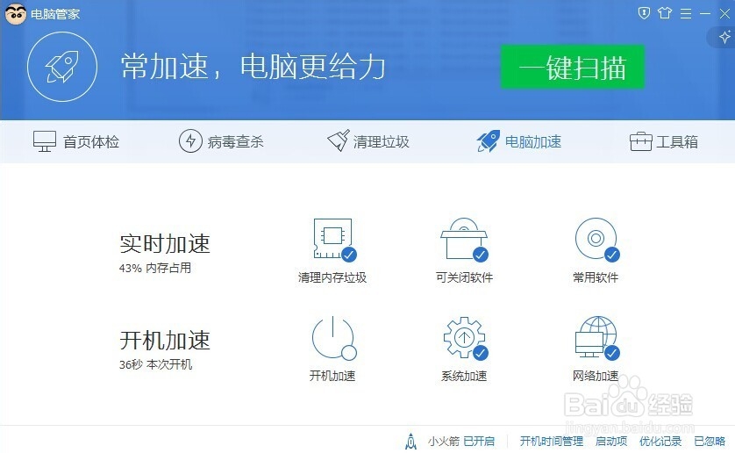The width and height of the screenshot is (735, 453).
Task: Uncheck the 可关闭软件 checkmark badge
Action: [x=481, y=255]
